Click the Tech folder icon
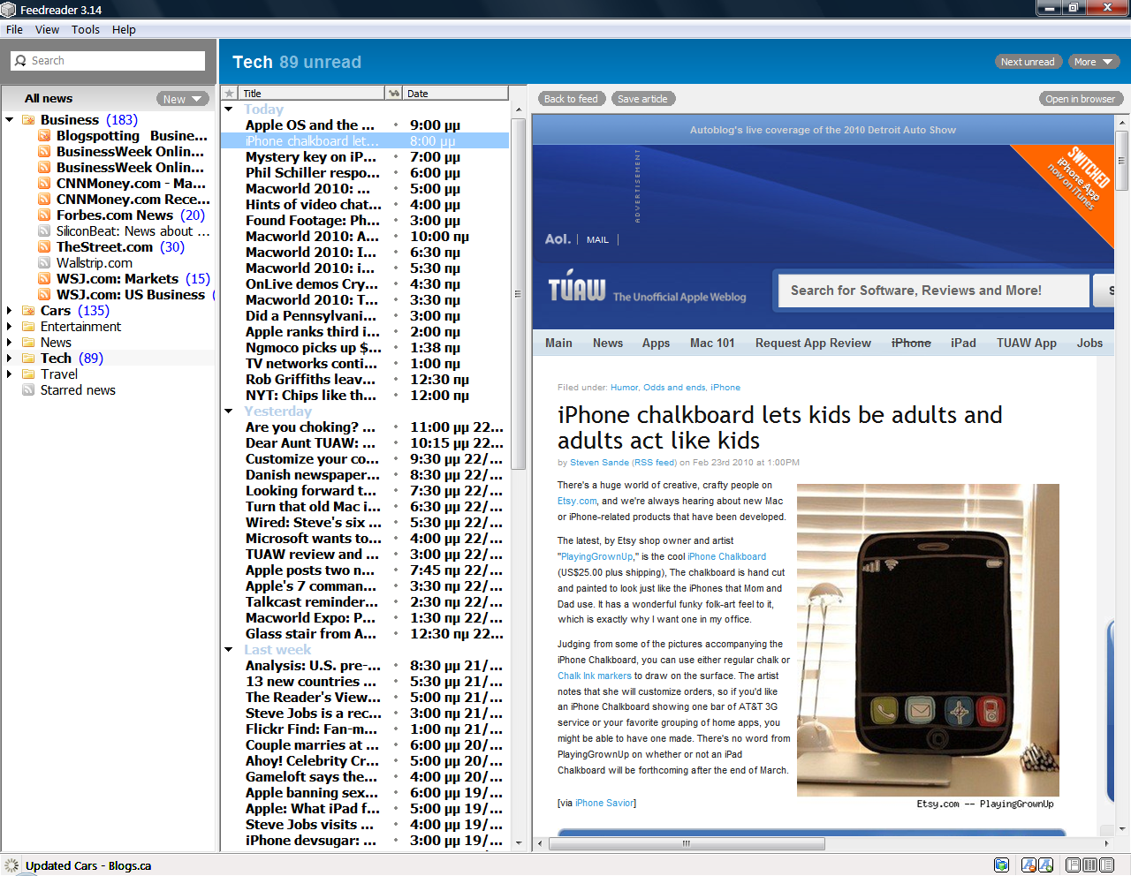The image size is (1131, 876). tap(28, 359)
